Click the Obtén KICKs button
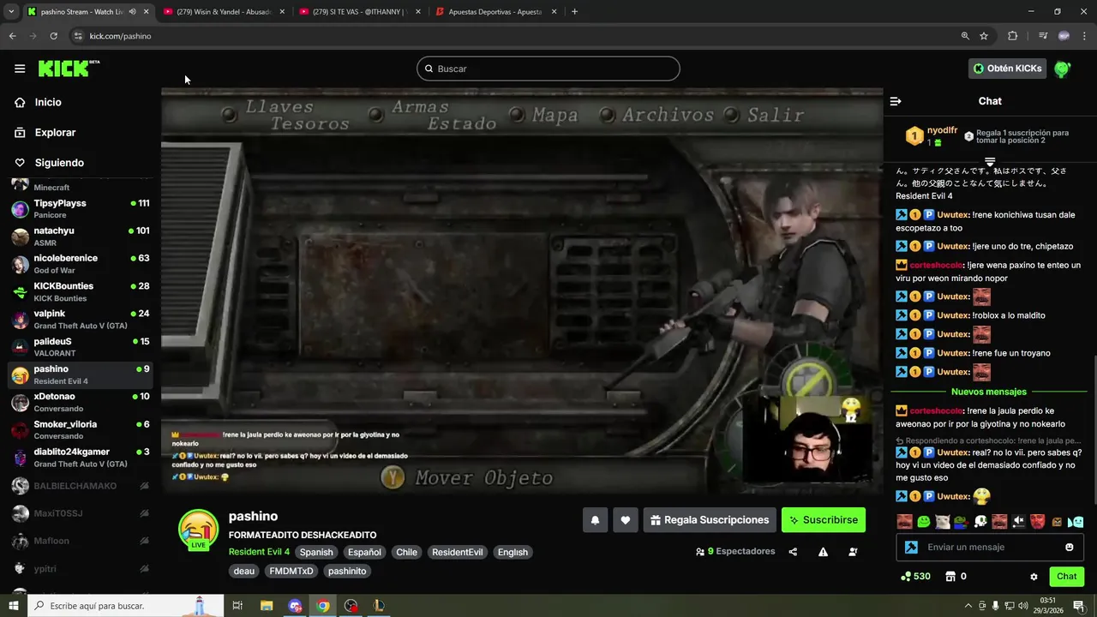 tap(1007, 69)
